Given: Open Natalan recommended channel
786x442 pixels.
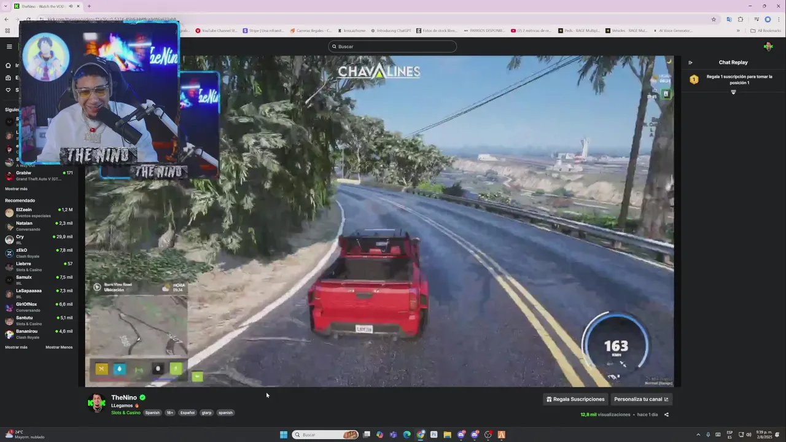Looking at the screenshot, I should tap(39, 226).
